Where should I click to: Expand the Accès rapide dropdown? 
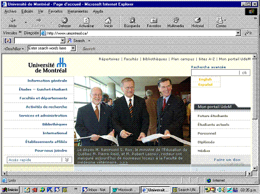[x=67, y=160]
